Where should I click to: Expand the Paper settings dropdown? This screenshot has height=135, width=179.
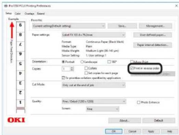[x=93, y=35]
